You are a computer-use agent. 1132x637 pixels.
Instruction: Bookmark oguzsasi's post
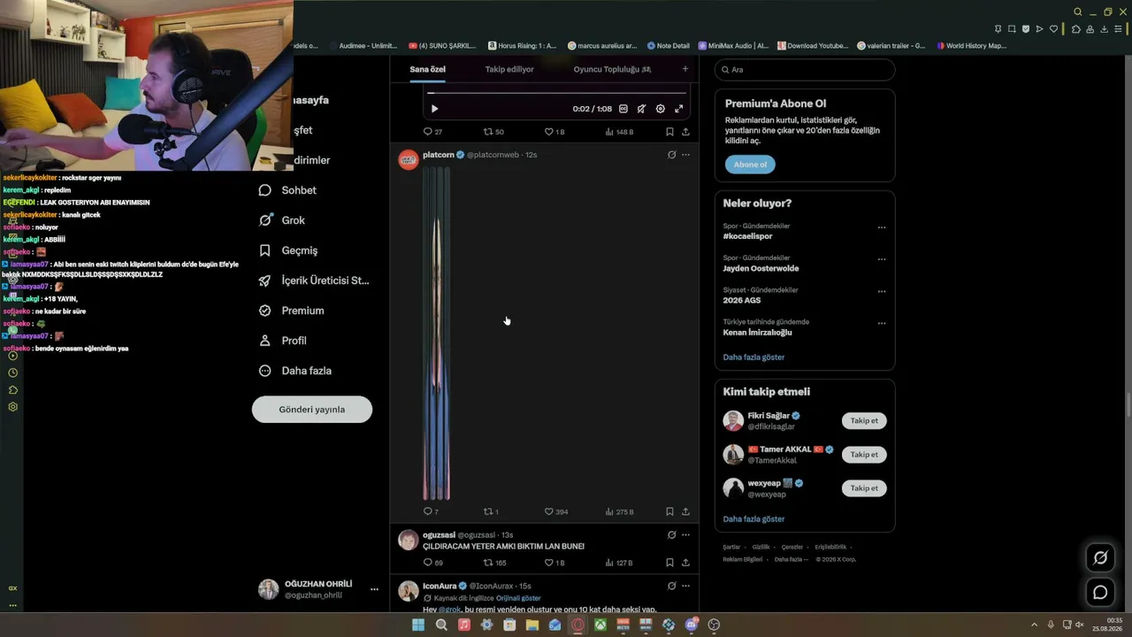[669, 563]
